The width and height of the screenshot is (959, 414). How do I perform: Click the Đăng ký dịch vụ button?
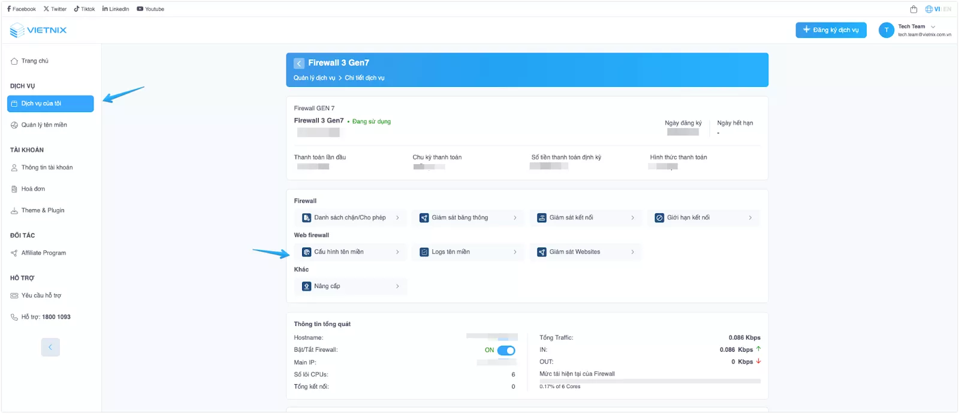[x=831, y=30]
